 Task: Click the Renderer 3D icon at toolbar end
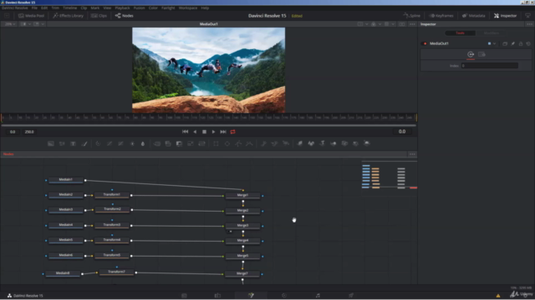tap(367, 143)
